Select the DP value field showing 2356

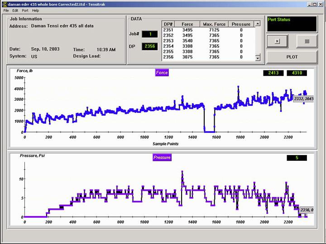tap(149, 46)
